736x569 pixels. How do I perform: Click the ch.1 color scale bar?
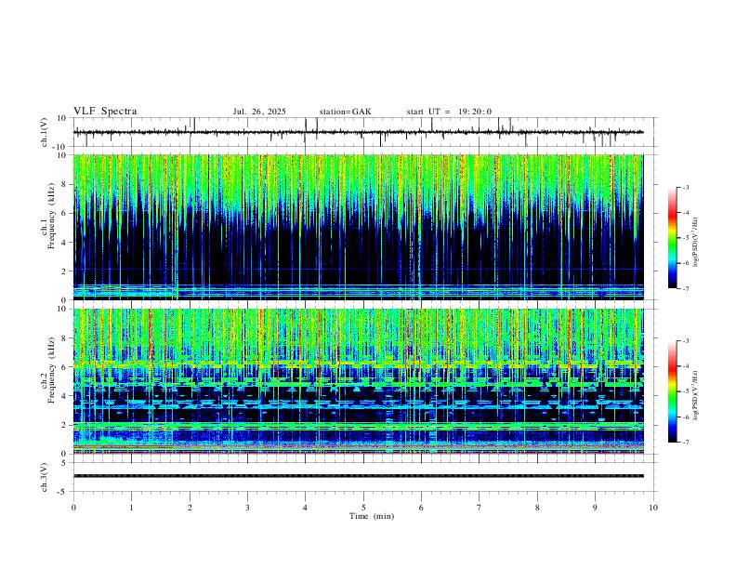click(x=672, y=238)
